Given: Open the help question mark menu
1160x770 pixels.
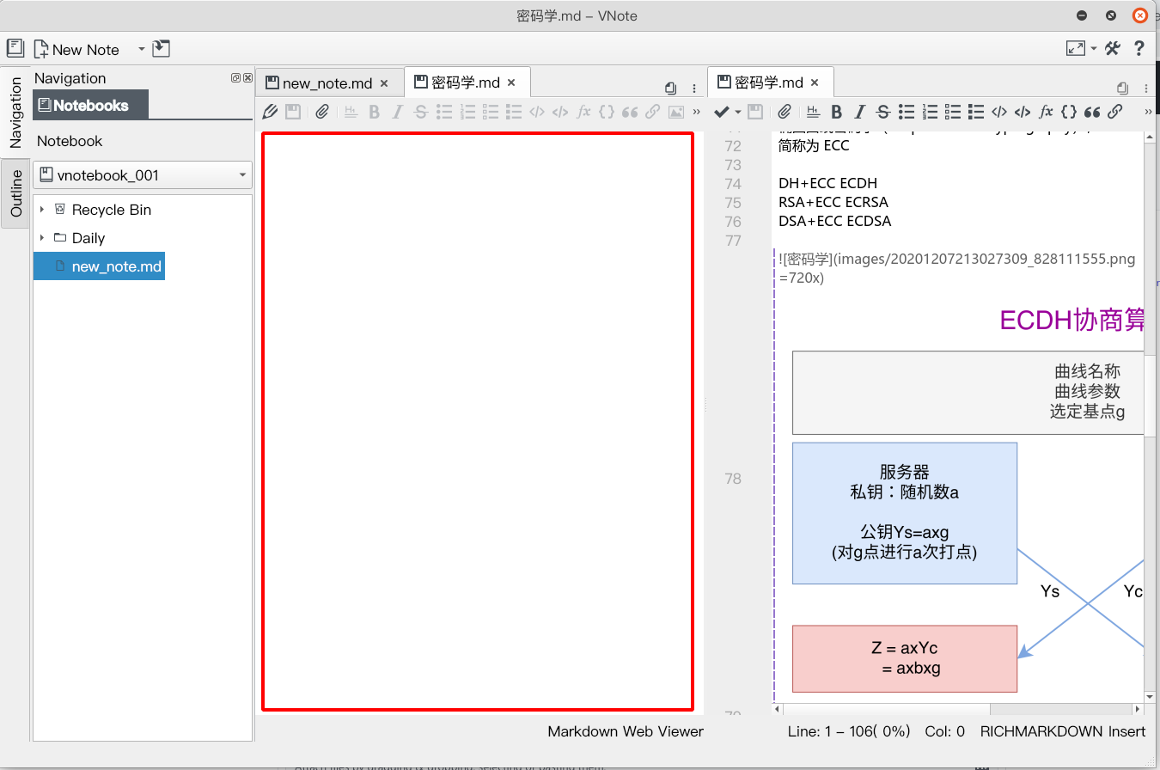Looking at the screenshot, I should [x=1139, y=49].
